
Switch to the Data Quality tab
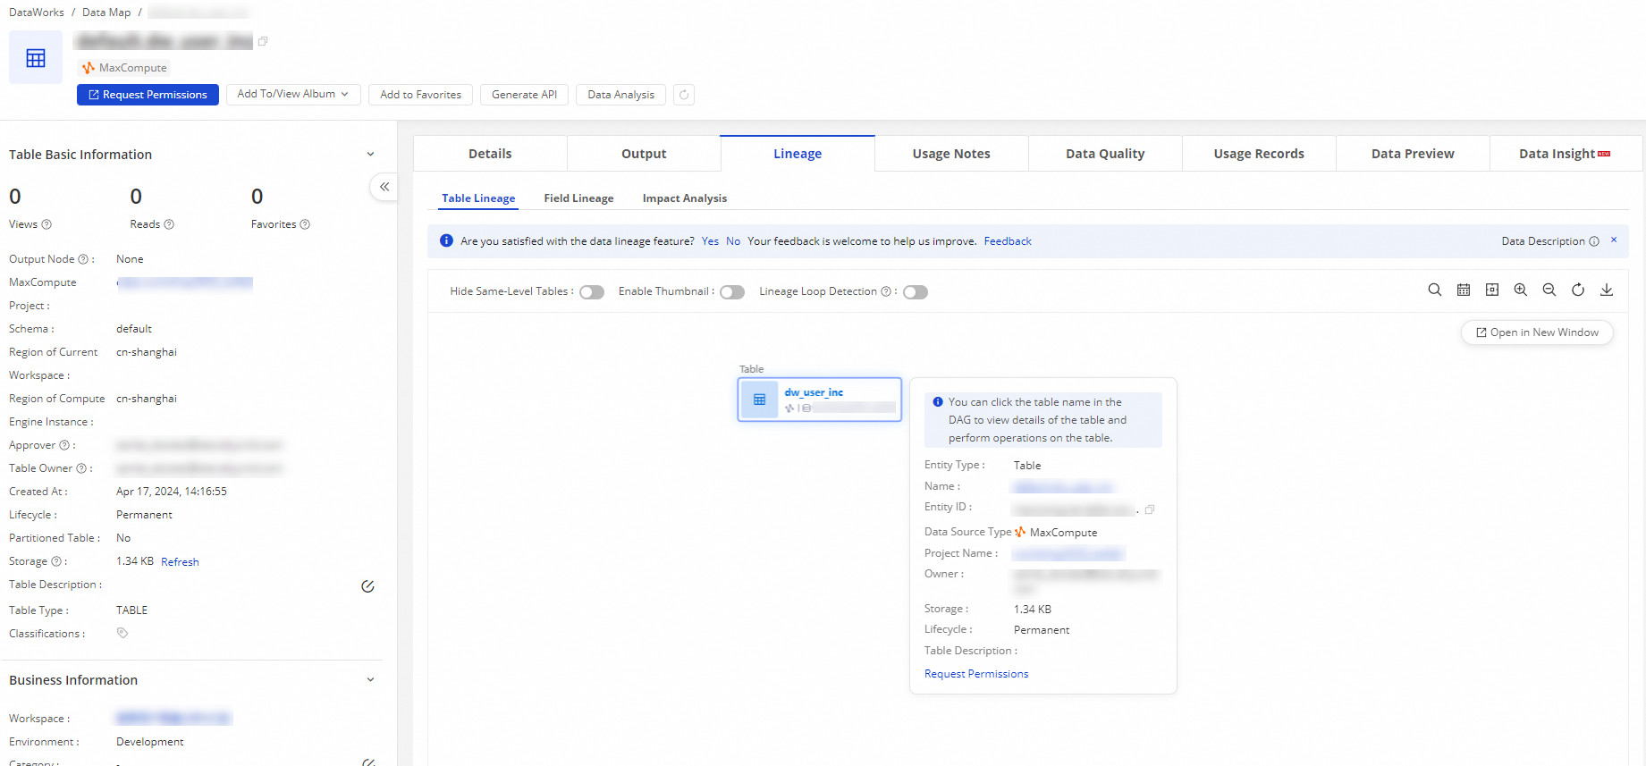(1104, 154)
